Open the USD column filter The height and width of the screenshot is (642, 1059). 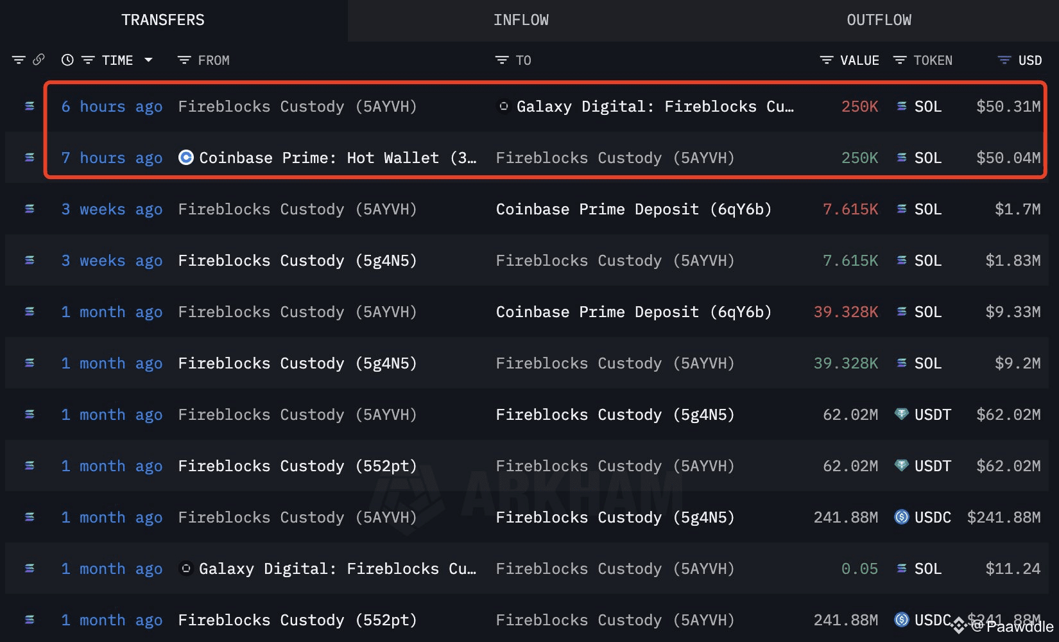1004,60
